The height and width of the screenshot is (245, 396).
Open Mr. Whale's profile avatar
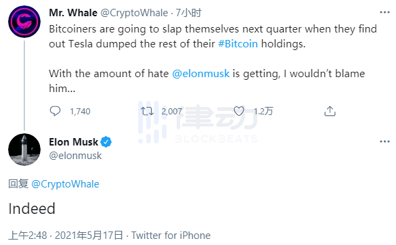click(x=24, y=22)
